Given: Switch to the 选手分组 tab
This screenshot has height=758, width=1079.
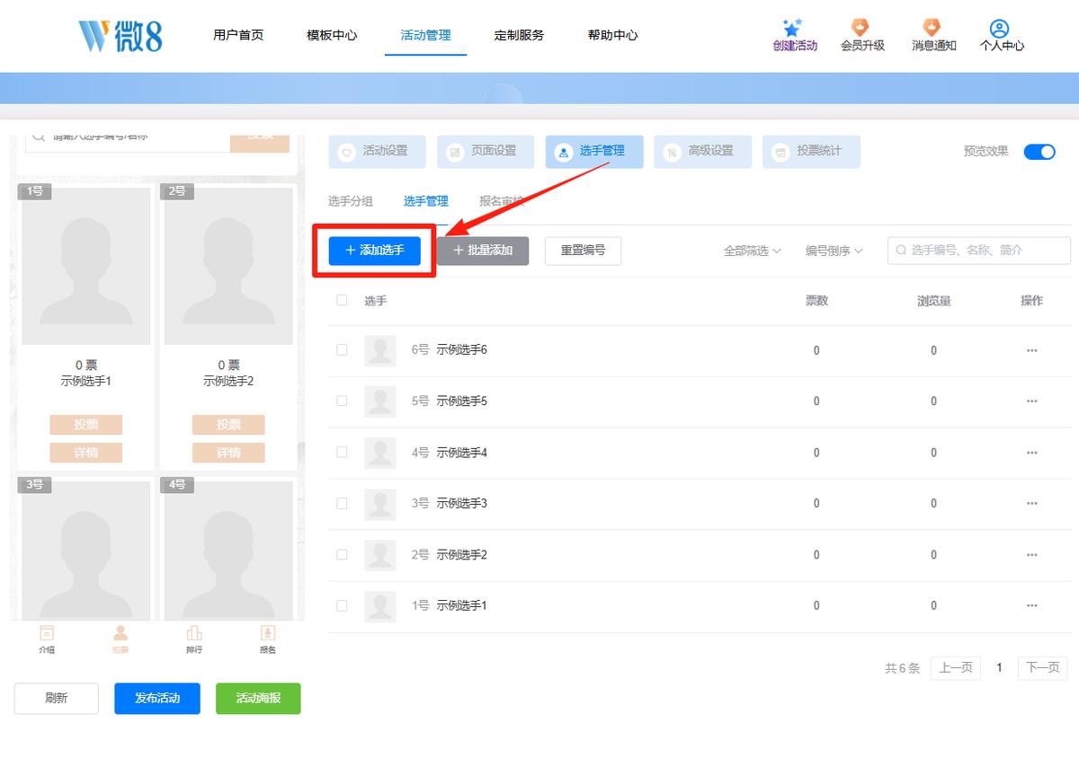Looking at the screenshot, I should click(351, 201).
